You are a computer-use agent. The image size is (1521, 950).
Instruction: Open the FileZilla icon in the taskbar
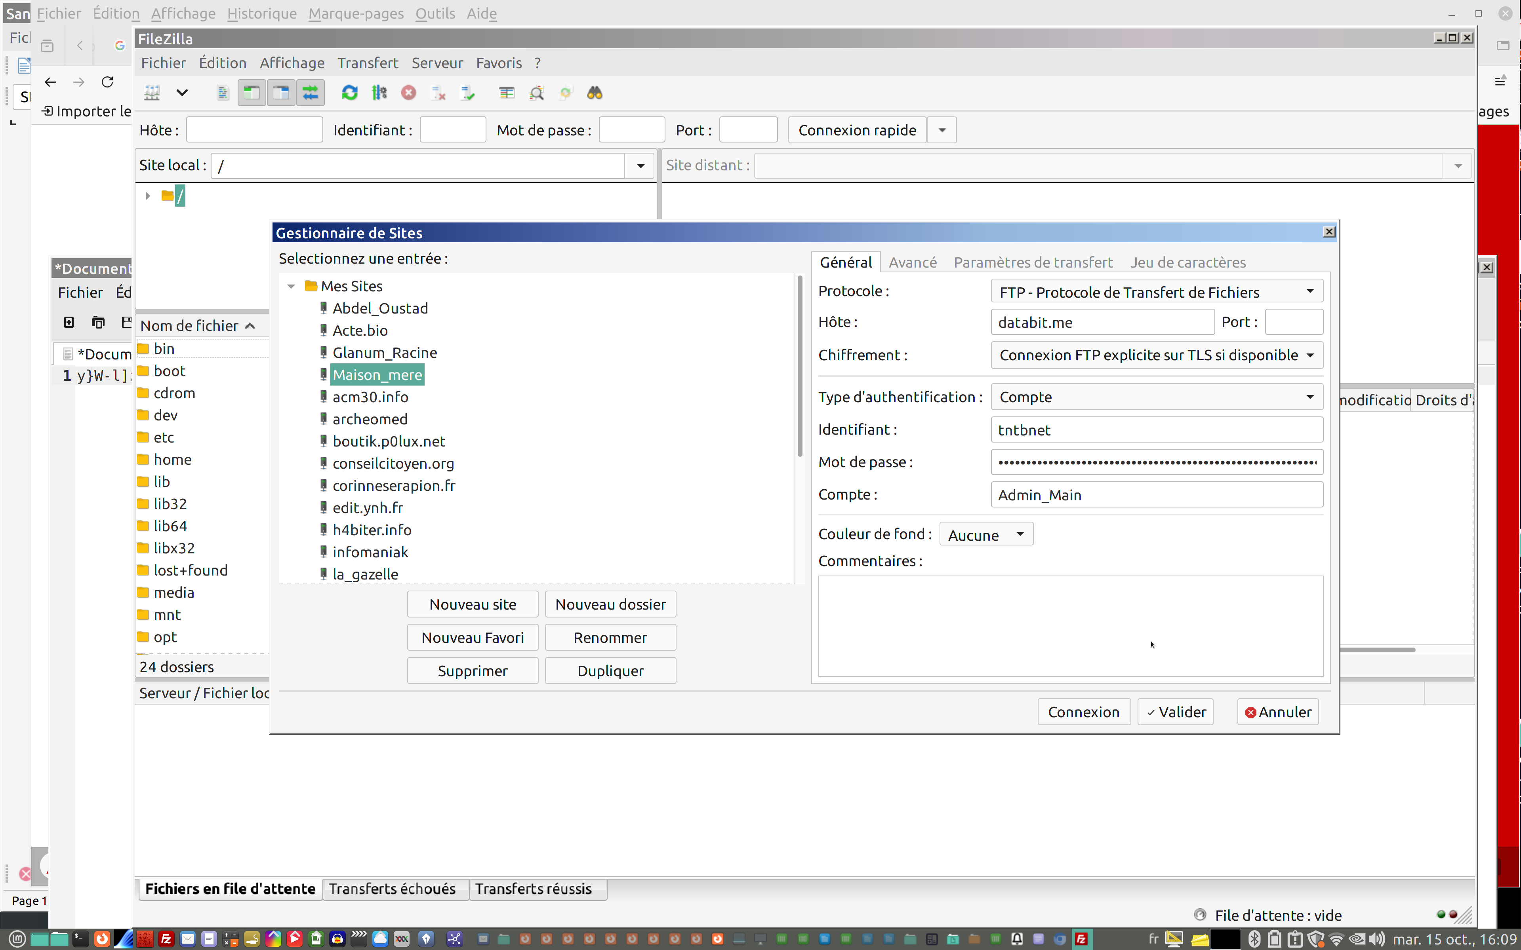pos(166,939)
